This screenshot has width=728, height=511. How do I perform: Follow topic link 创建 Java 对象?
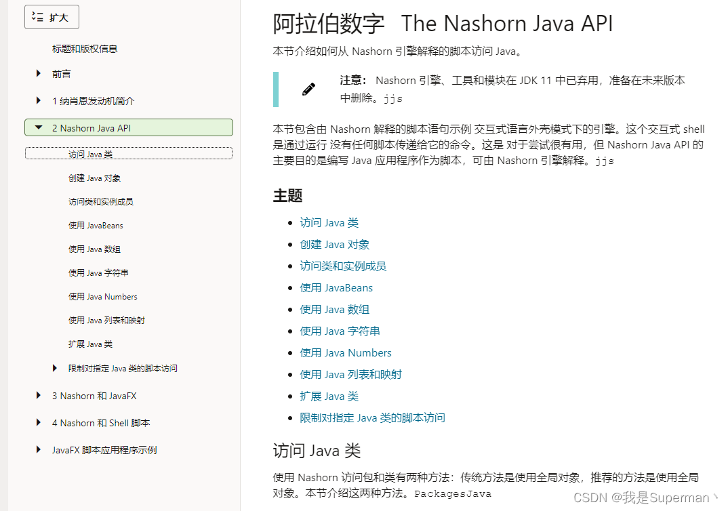click(x=334, y=245)
